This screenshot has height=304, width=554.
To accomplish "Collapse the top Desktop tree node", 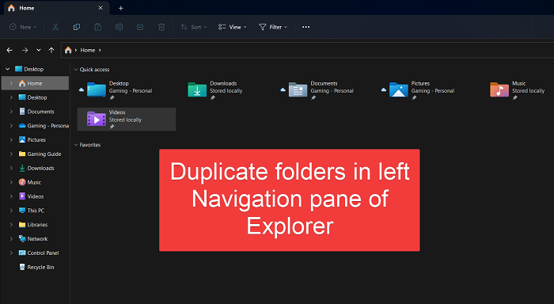I will coord(7,70).
